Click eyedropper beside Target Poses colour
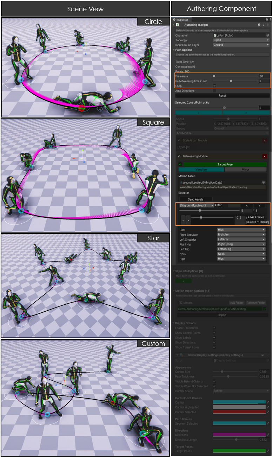273x457 pixels. coord(268,451)
